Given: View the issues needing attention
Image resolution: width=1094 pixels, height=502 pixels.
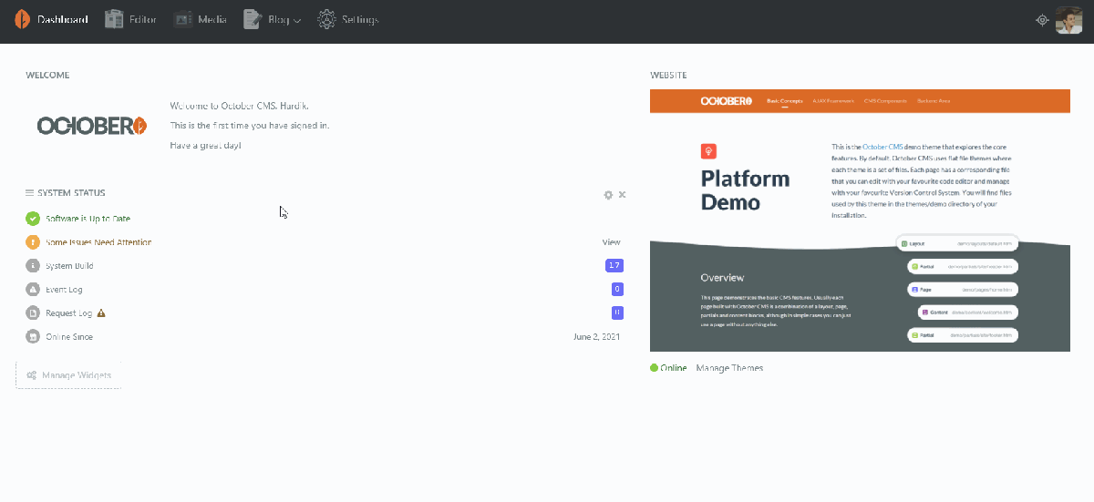Looking at the screenshot, I should [611, 242].
